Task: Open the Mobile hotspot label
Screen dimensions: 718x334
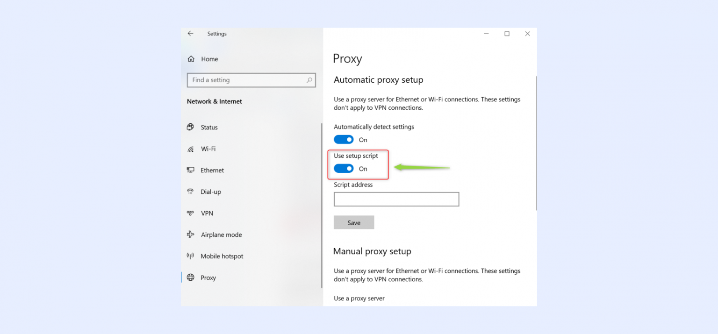Action: (x=222, y=256)
